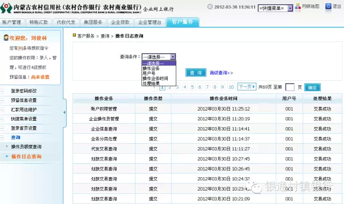Click the 2012年03月30日 10:21:09 cell

click(224, 199)
